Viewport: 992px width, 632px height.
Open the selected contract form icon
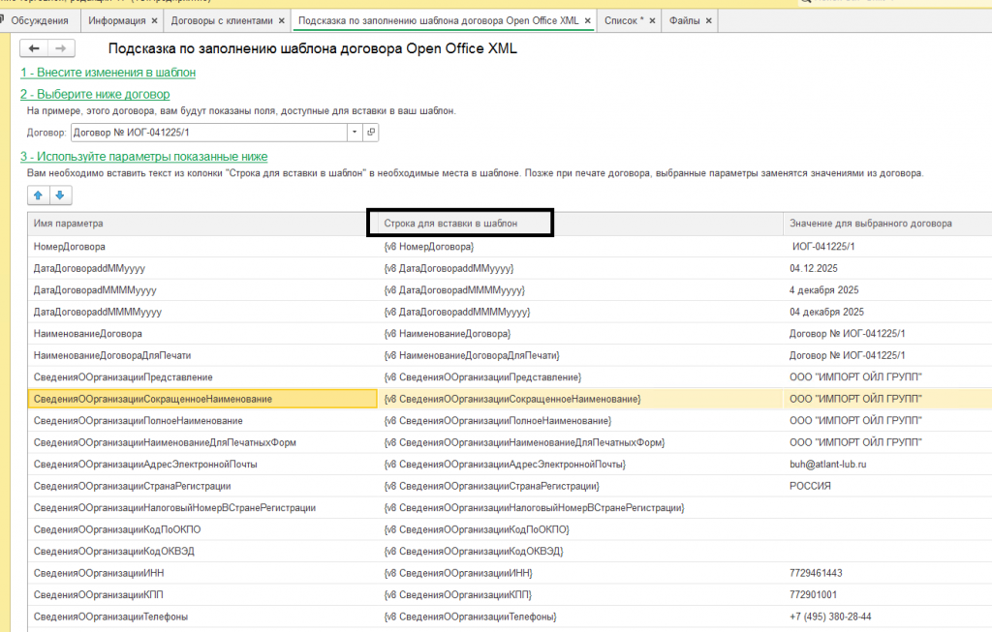tap(370, 132)
